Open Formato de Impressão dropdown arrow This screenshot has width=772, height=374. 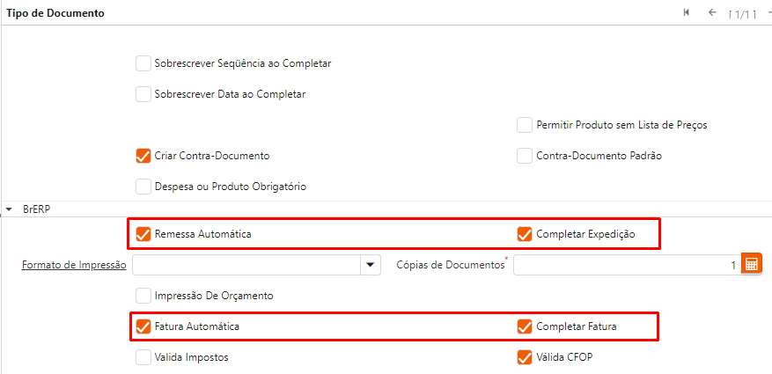click(x=371, y=264)
